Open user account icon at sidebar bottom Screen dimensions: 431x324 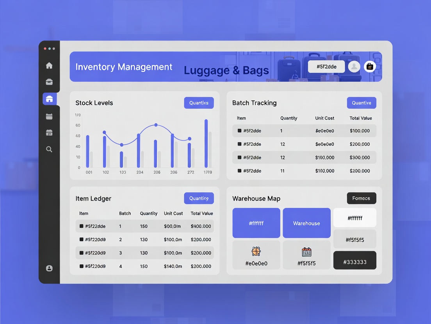(49, 268)
